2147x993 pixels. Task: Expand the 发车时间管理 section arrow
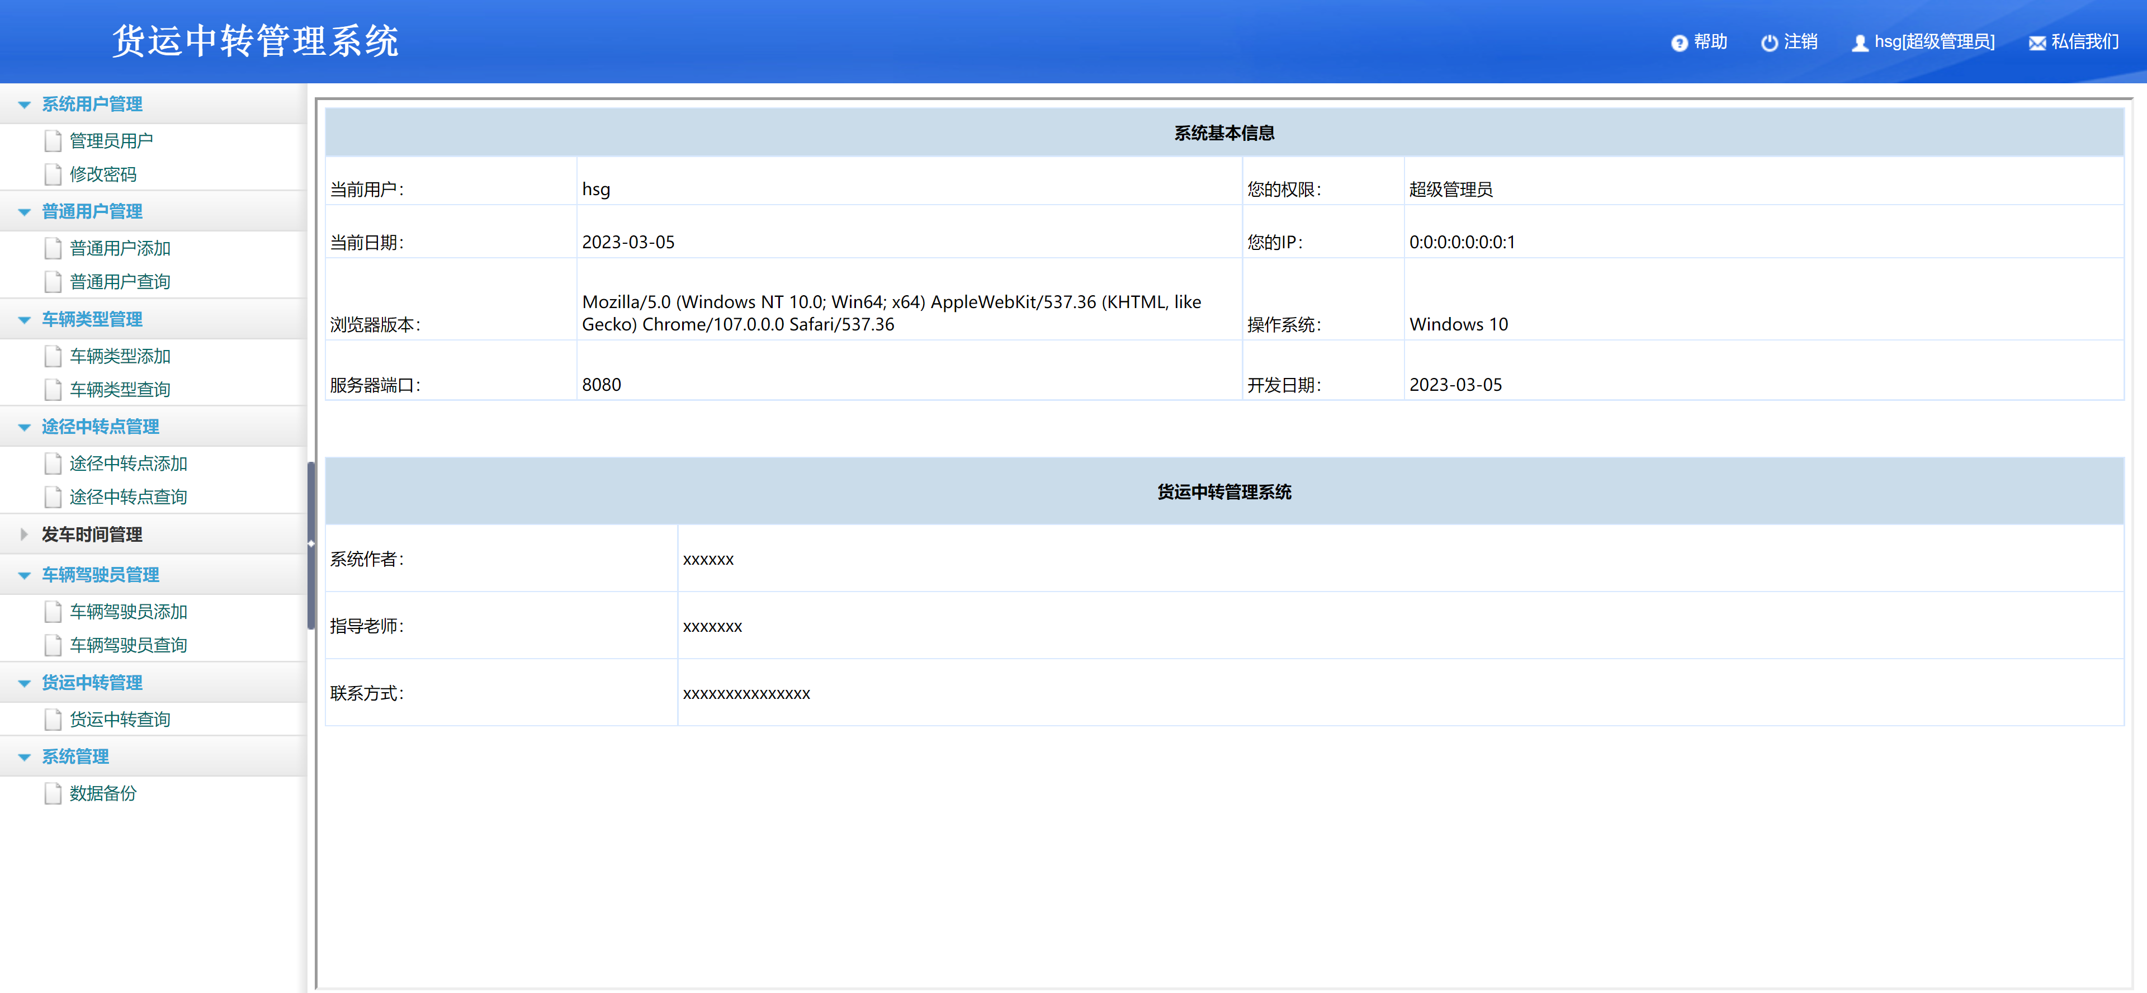point(24,535)
